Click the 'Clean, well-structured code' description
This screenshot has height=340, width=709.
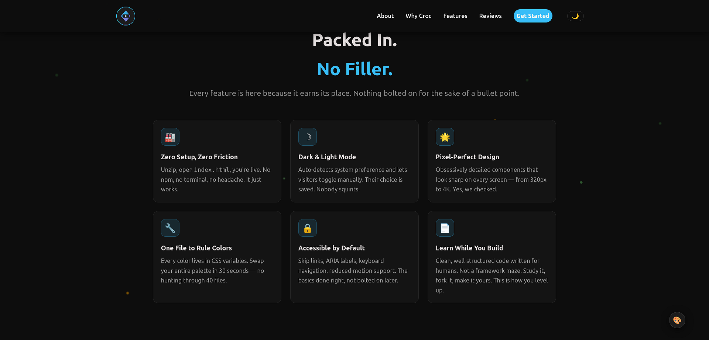pyautogui.click(x=491, y=275)
